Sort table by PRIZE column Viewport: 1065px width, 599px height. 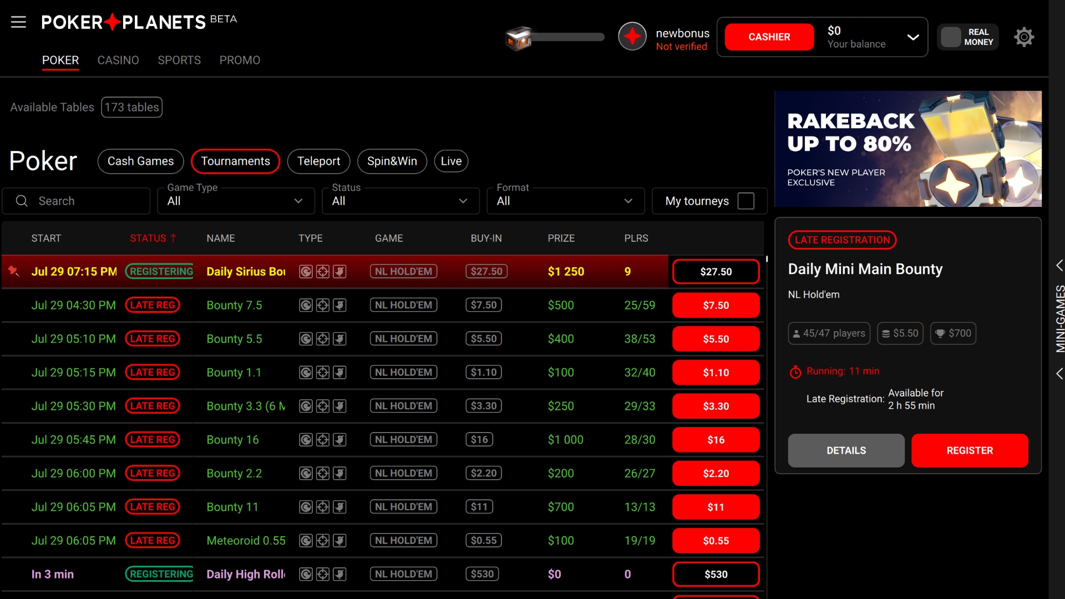click(x=561, y=238)
